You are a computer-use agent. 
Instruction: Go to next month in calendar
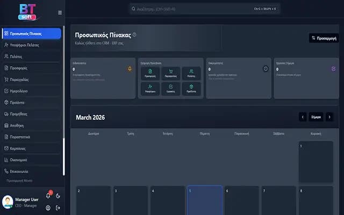(329, 117)
